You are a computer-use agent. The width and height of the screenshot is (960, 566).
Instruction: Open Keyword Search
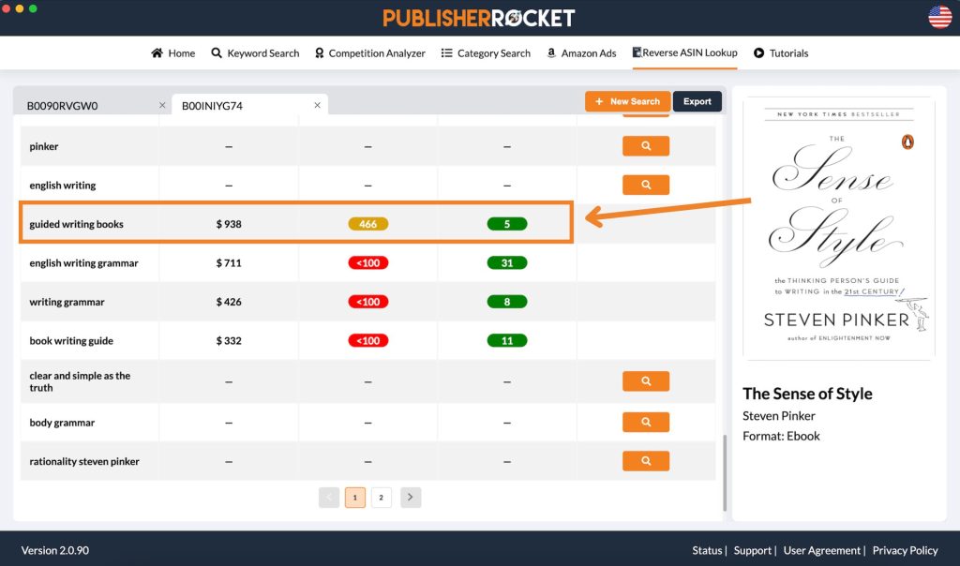pyautogui.click(x=255, y=53)
